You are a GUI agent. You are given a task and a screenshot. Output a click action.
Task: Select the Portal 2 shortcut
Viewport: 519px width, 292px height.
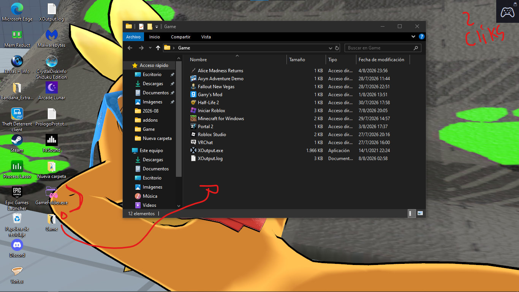[x=206, y=127]
